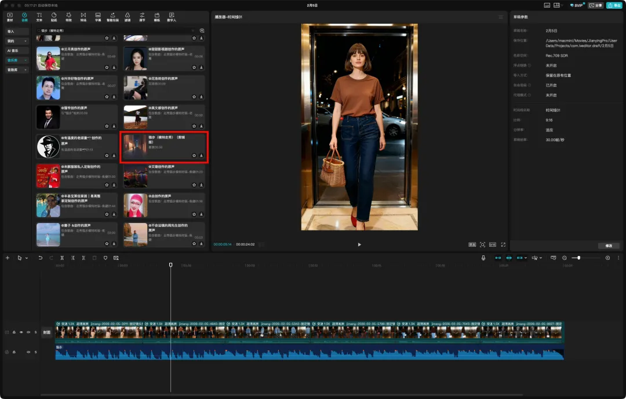This screenshot has width=626, height=399.
Task: Play the preview in the player
Action: [x=359, y=244]
